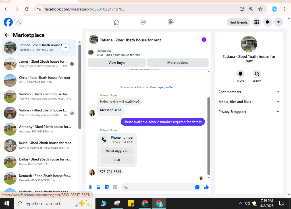Expand Privacy & support section
This screenshot has width=291, height=209.
[249, 112]
